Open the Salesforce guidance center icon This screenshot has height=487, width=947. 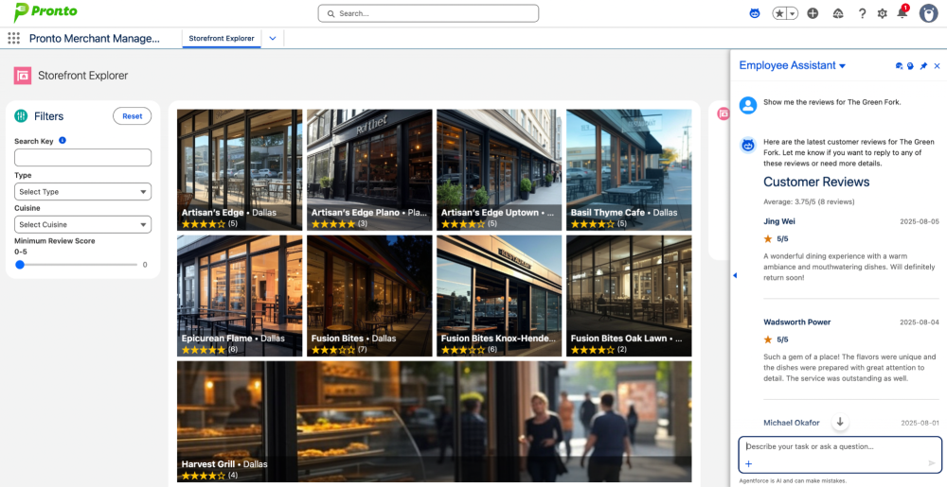838,13
